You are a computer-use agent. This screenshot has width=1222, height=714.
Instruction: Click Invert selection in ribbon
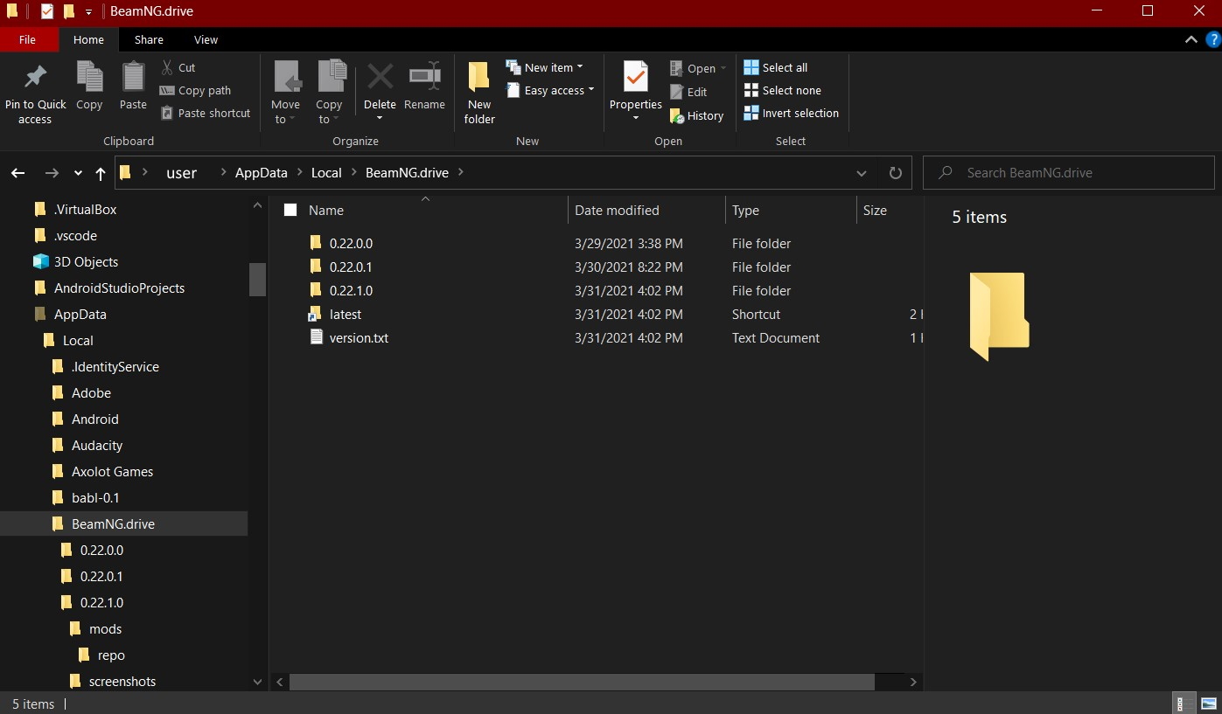coord(792,113)
